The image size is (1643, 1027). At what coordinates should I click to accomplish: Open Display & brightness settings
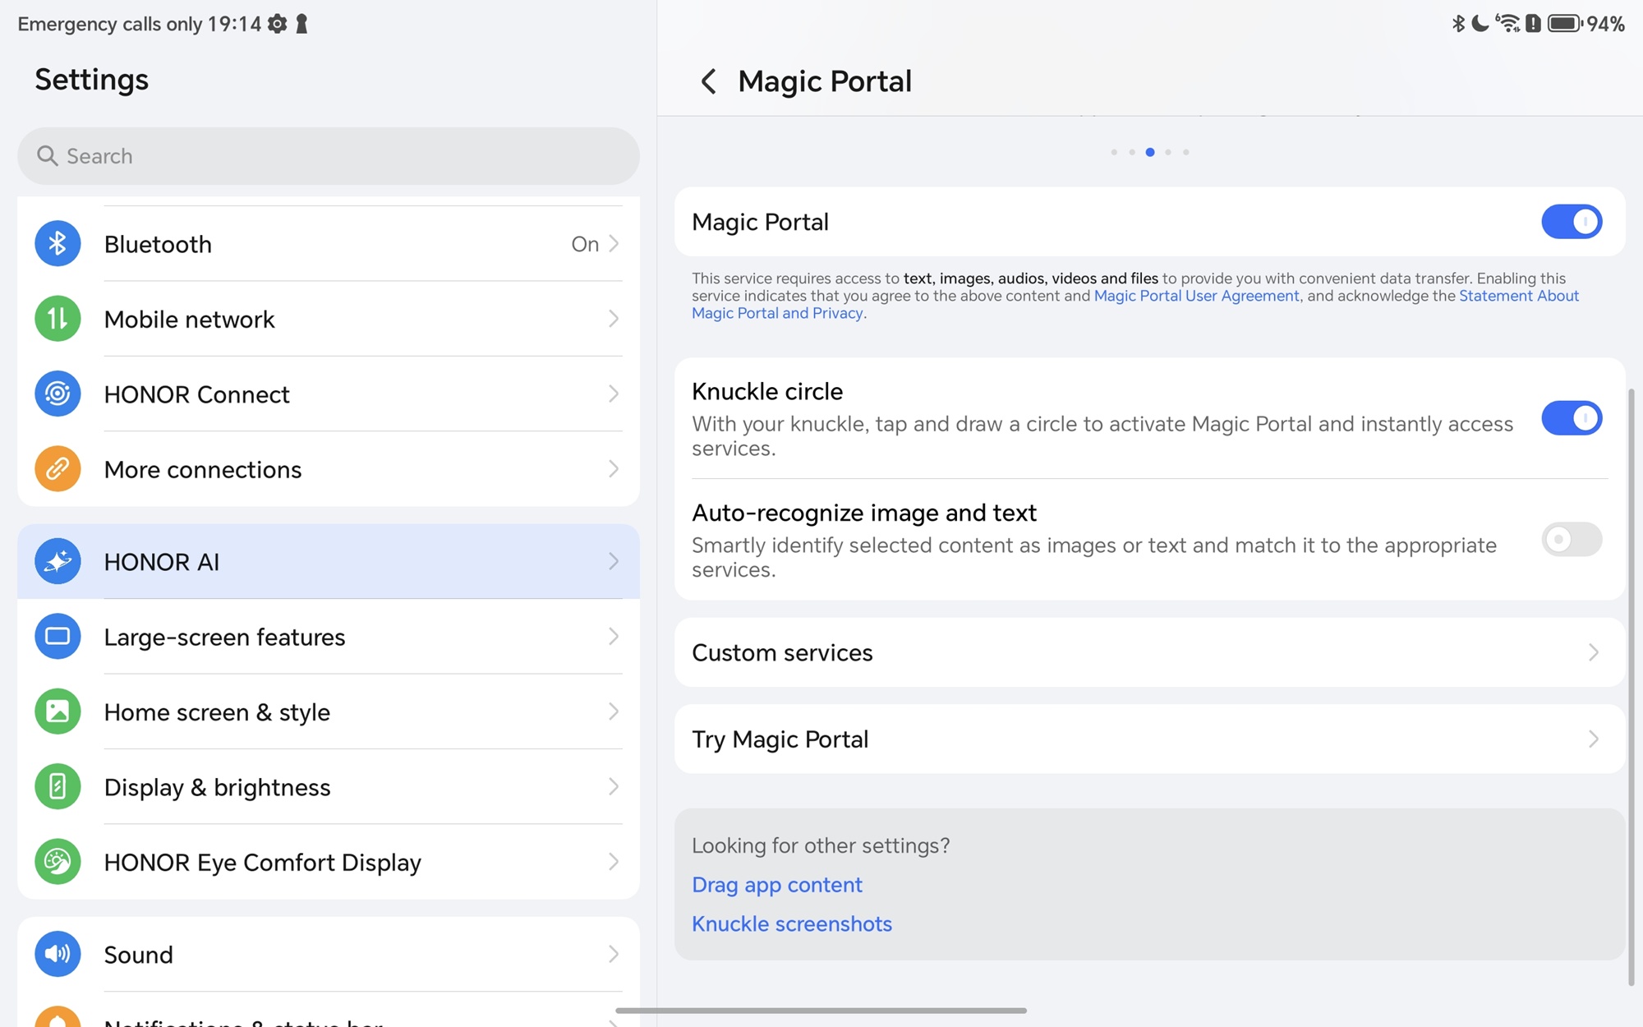coord(329,787)
